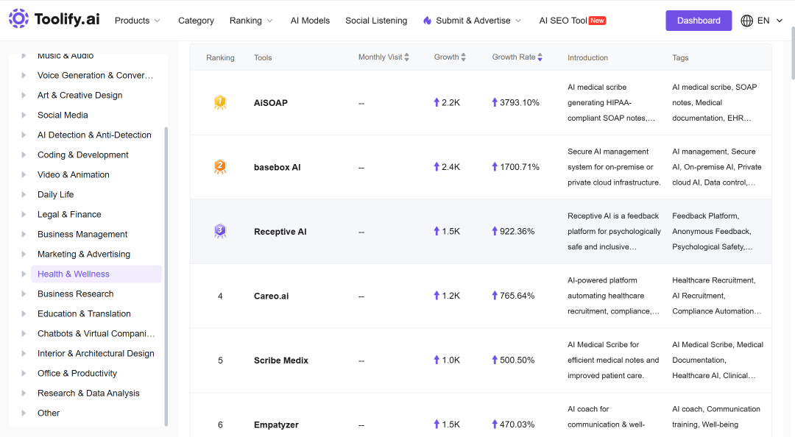Image resolution: width=795 pixels, height=437 pixels.
Task: Expand the Social Media category arrow
Action: pos(24,115)
